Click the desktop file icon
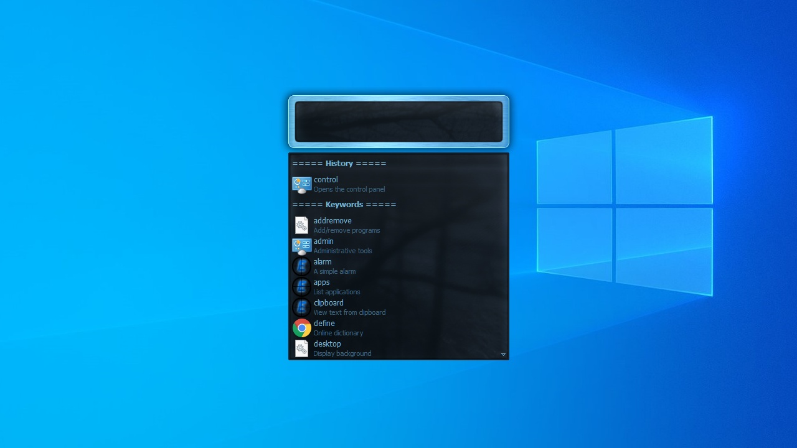 click(302, 348)
